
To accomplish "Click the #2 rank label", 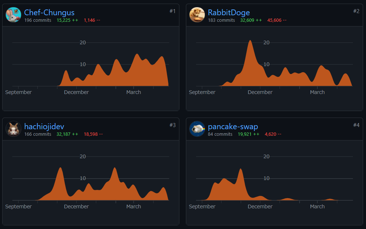I will click(356, 11).
